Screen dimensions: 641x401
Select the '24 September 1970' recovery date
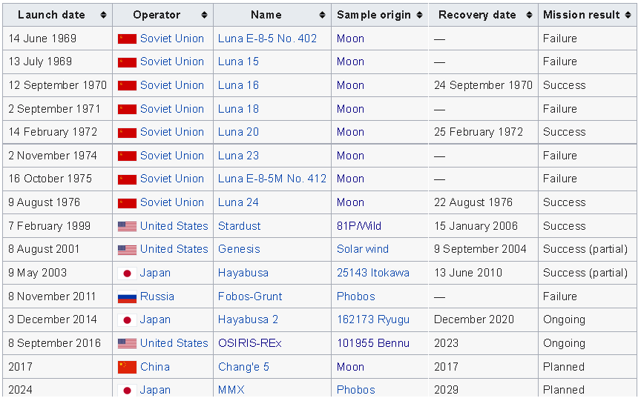click(x=483, y=85)
